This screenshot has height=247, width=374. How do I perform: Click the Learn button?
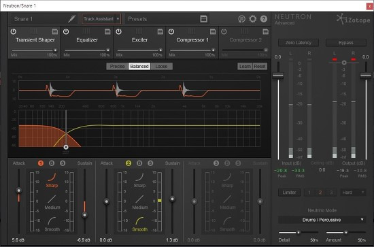click(245, 67)
